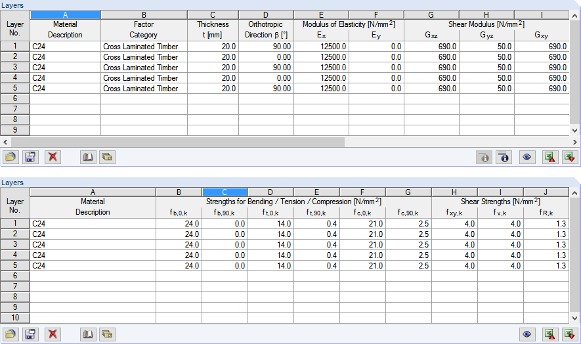Click orthotropic direction 90.00 in upper layer 5
The height and width of the screenshot is (344, 581).
(266, 88)
